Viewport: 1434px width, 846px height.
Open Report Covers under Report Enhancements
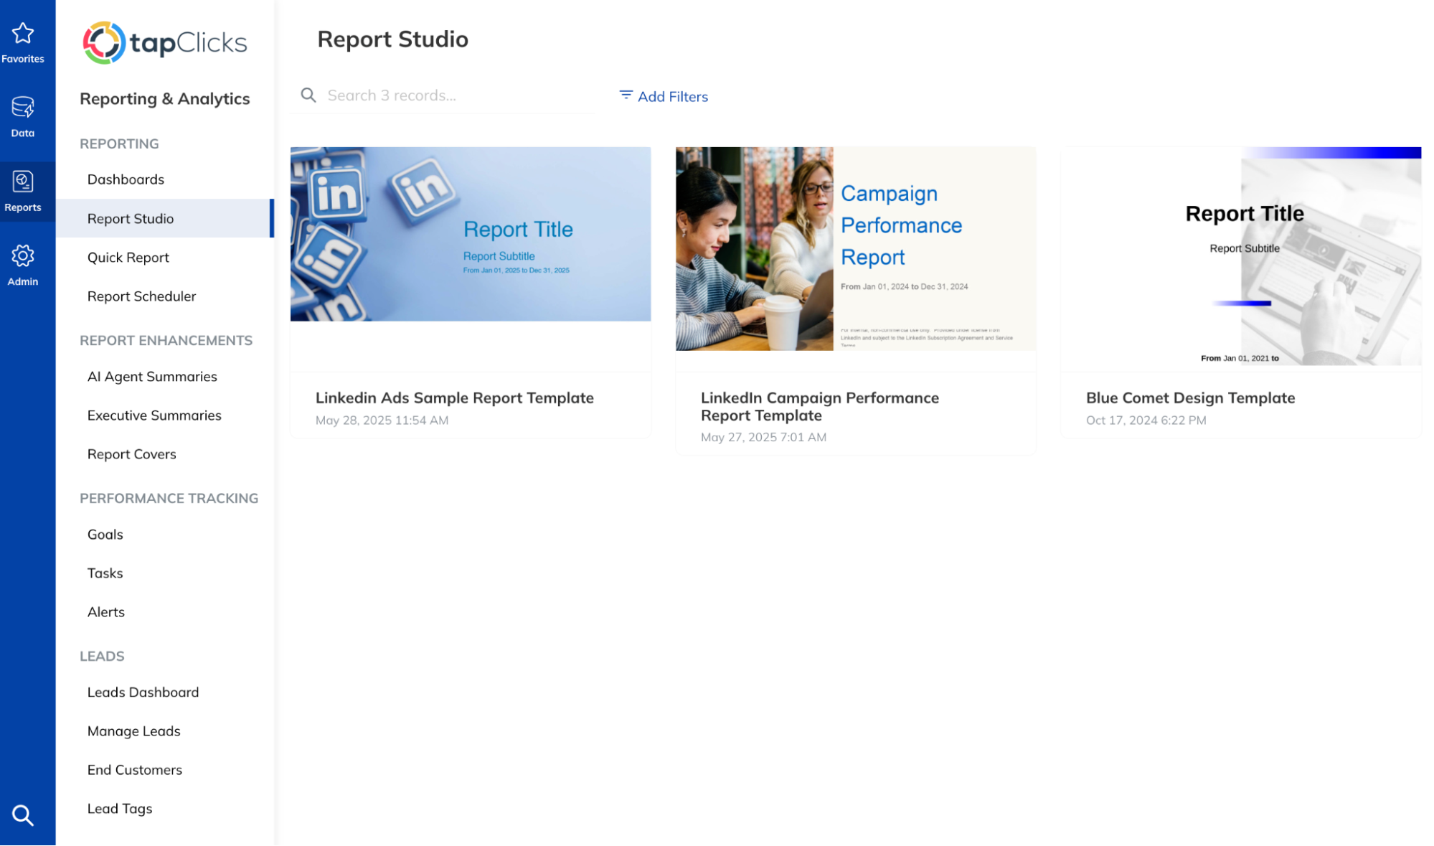[131, 453]
